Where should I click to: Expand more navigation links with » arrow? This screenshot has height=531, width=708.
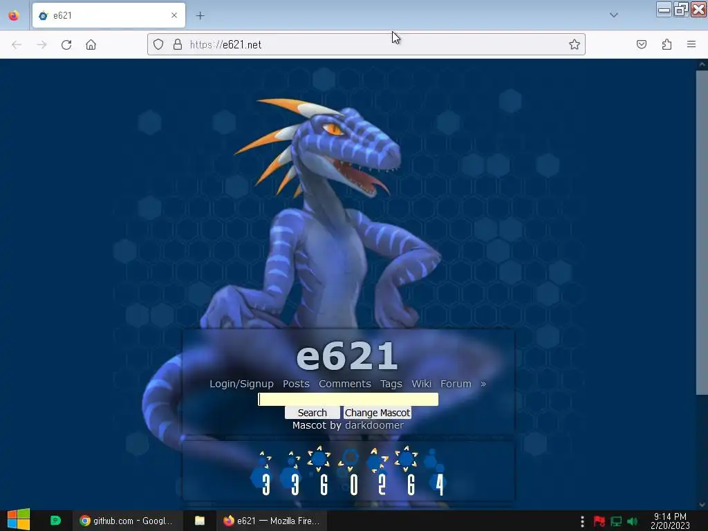(483, 384)
